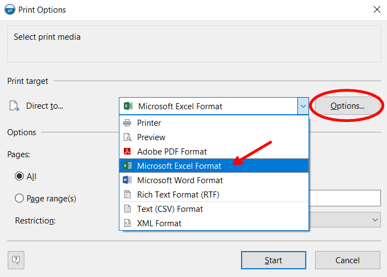Select the Page range(s) radio button
Screen dimensions: 387x277
click(20, 198)
